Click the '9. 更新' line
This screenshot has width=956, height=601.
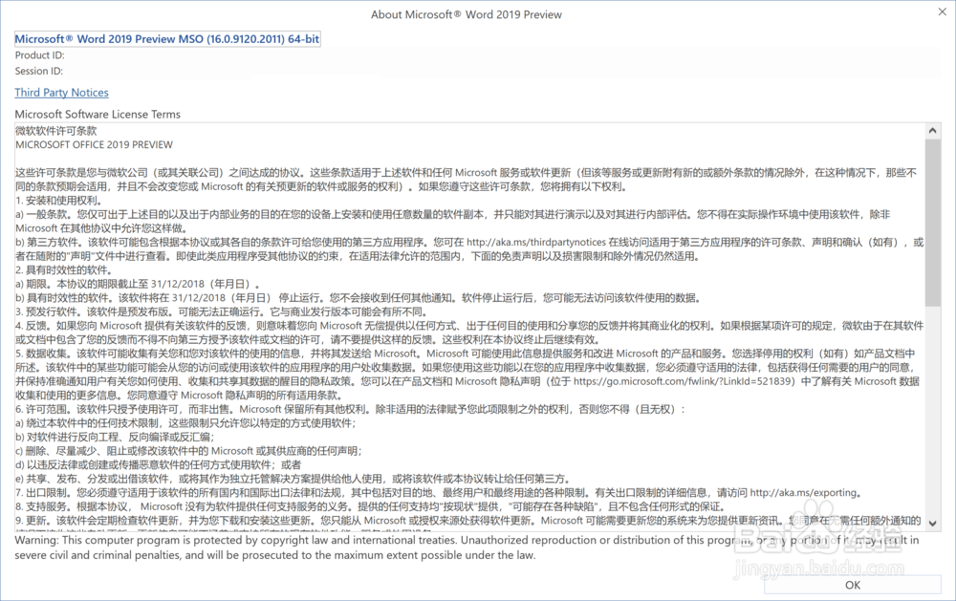468,521
